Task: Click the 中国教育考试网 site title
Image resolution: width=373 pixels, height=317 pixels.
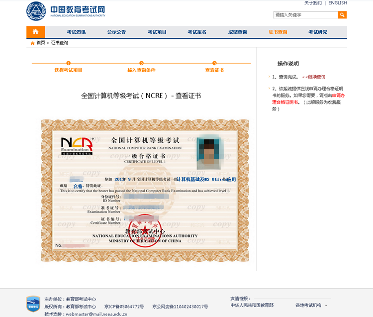Action: tap(78, 9)
